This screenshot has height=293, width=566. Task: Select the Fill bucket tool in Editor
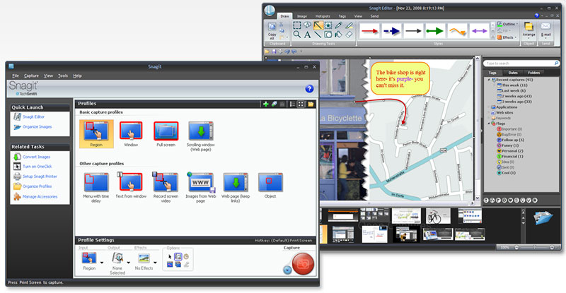pyautogui.click(x=338, y=34)
